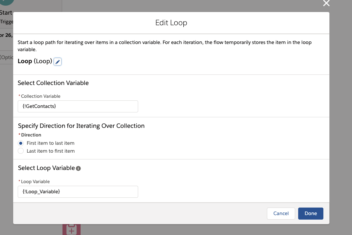Click the 'Loop (Loop)' element name text
This screenshot has height=235, width=352.
35,61
